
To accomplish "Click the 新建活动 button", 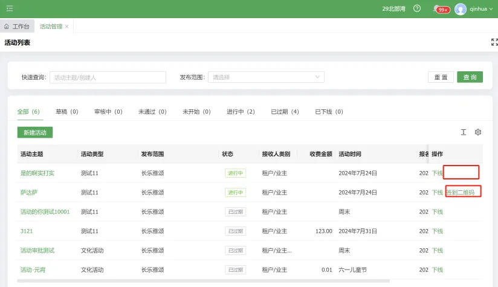I will pos(35,132).
